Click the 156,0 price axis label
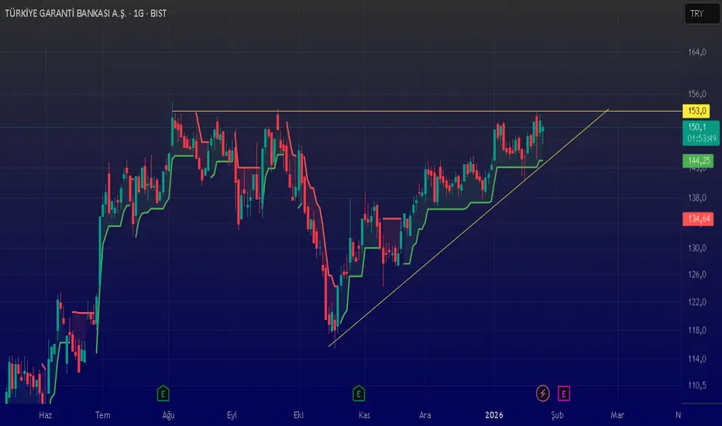The image size is (722, 426). pyautogui.click(x=696, y=94)
